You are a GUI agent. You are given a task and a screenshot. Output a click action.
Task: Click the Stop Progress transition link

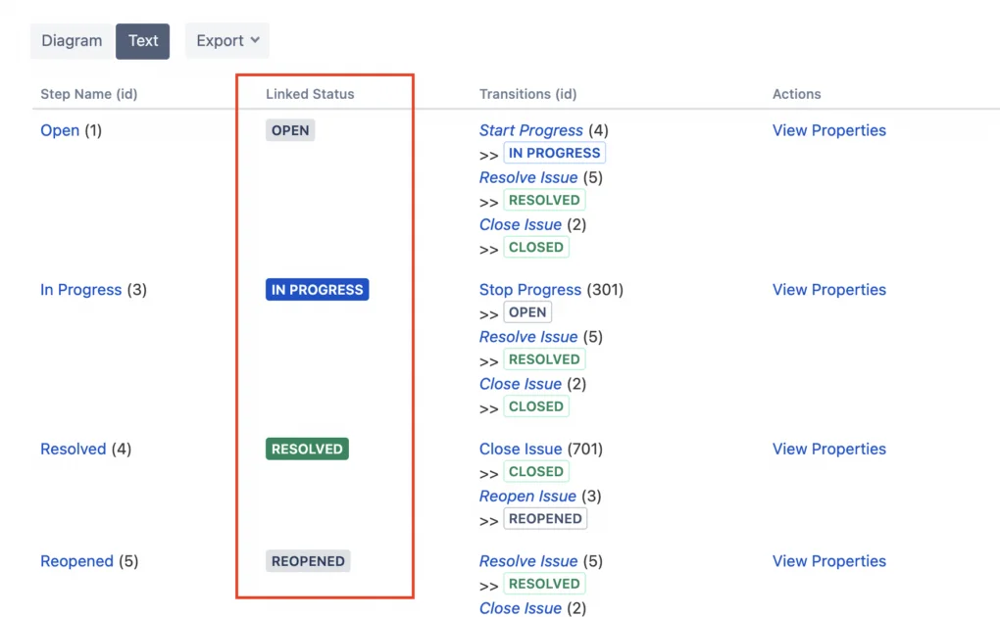pos(530,289)
